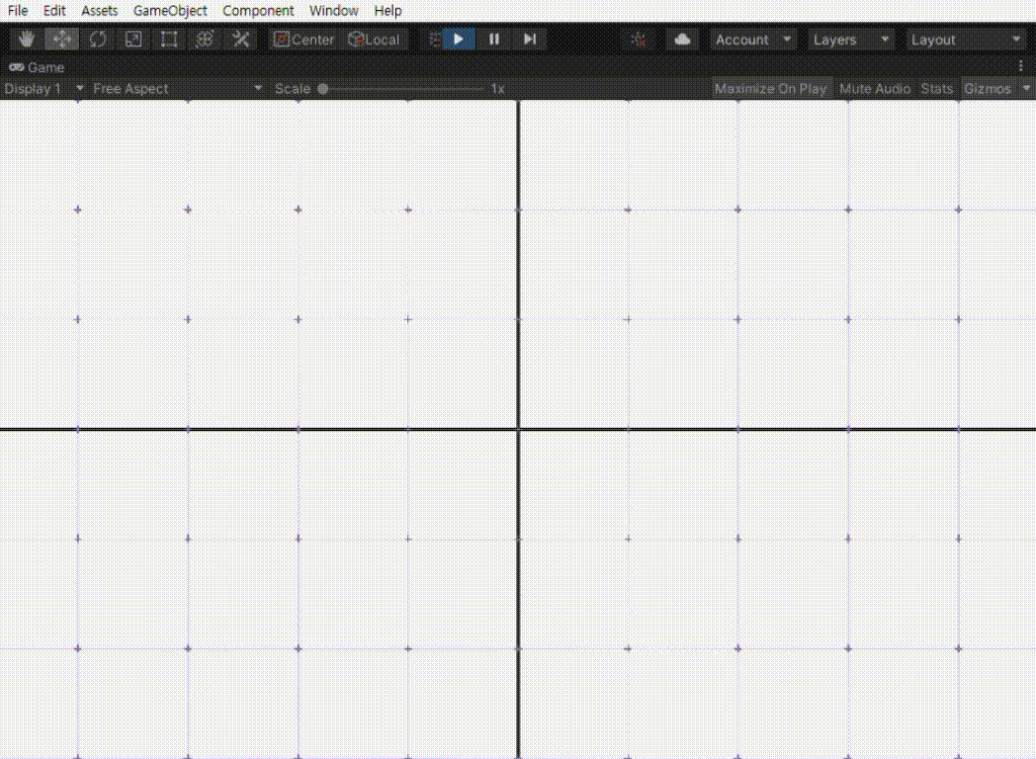
Task: Pause the game playback
Action: pos(493,40)
